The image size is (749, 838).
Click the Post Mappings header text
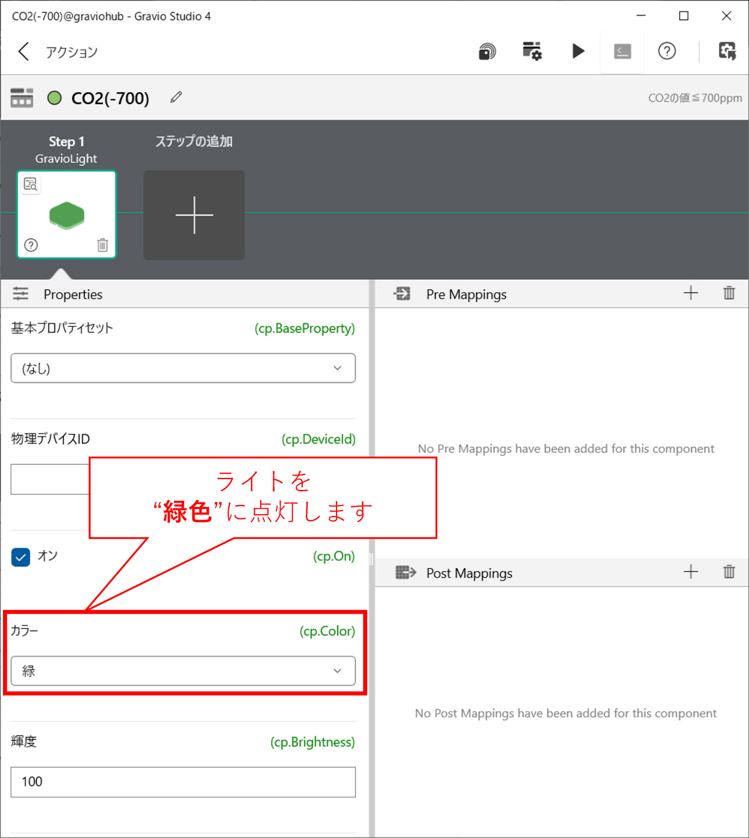(469, 573)
